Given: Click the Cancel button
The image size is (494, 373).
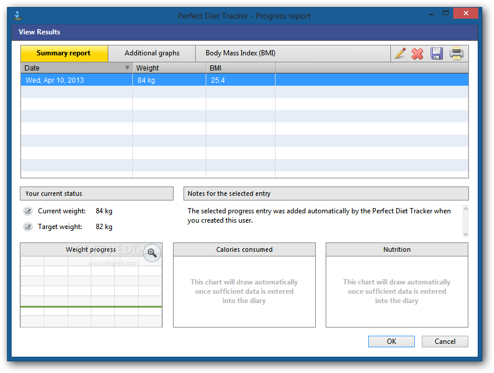Looking at the screenshot, I should (x=445, y=342).
